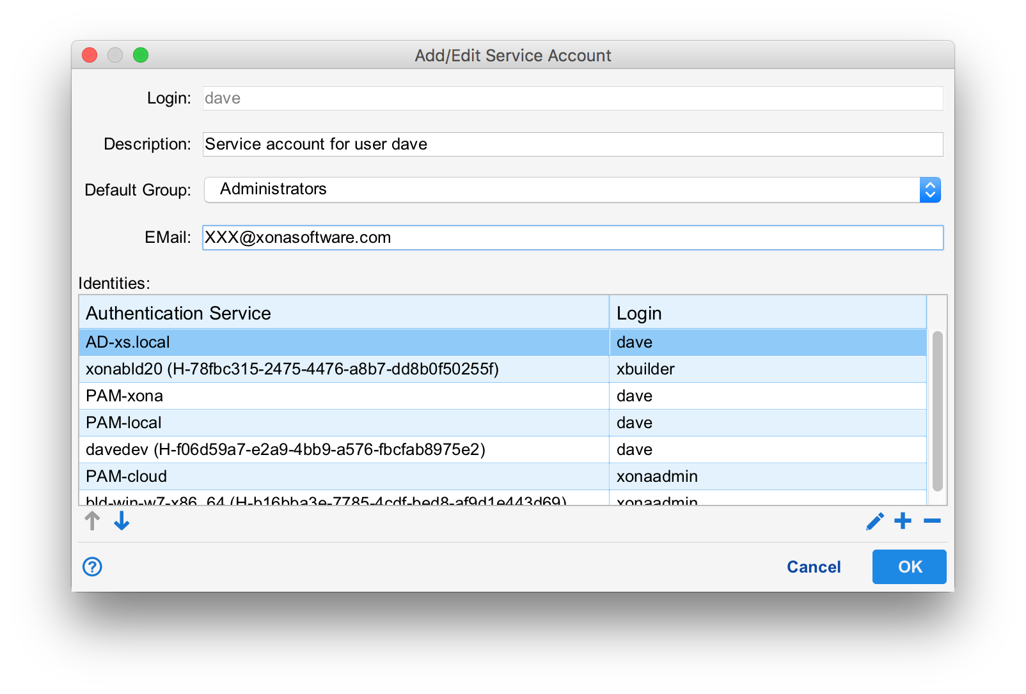Image resolution: width=1026 pixels, height=694 pixels.
Task: Click the identities list vertical scrollbar
Action: [937, 410]
